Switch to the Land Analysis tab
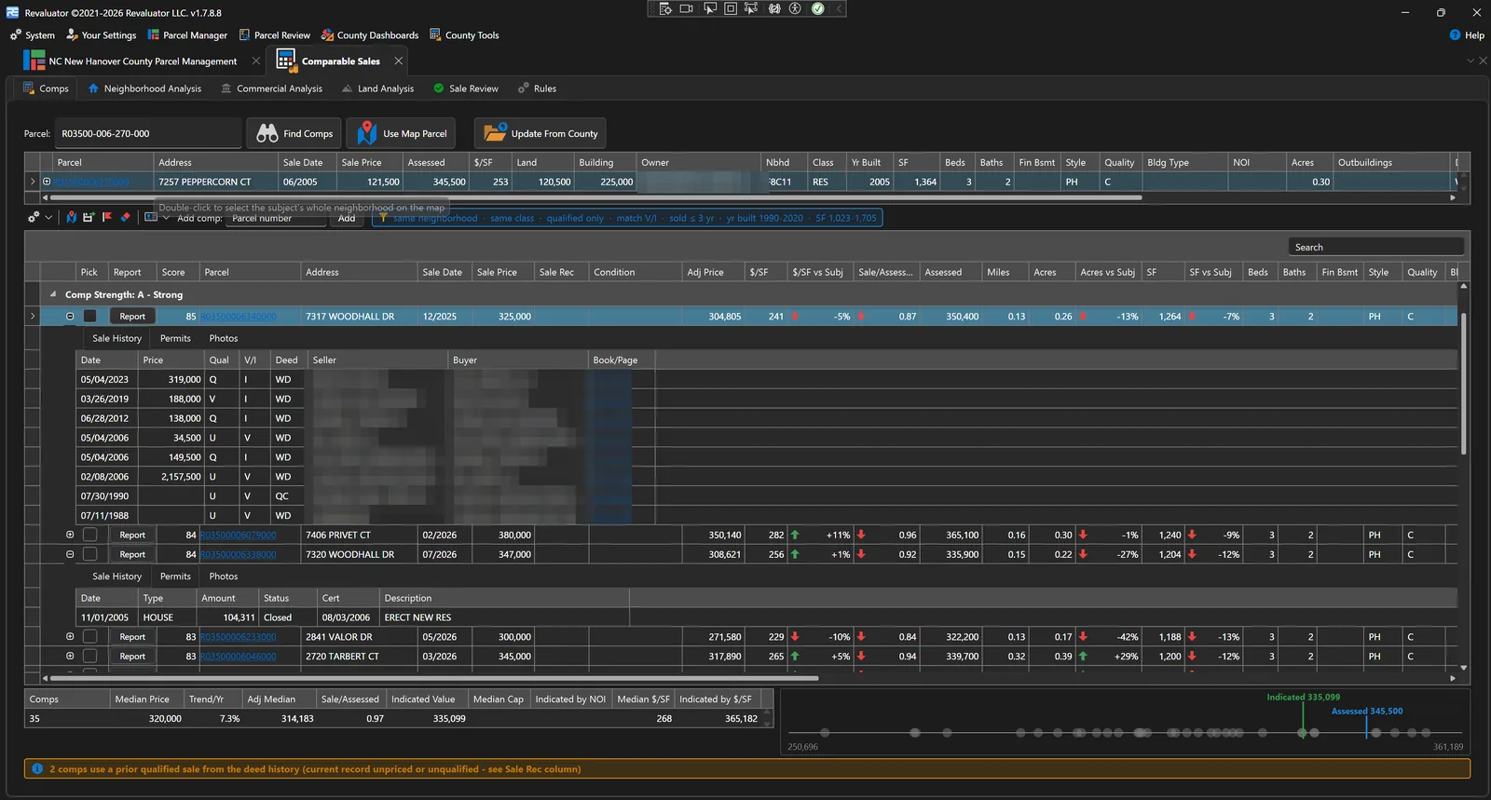The image size is (1491, 800). point(377,88)
